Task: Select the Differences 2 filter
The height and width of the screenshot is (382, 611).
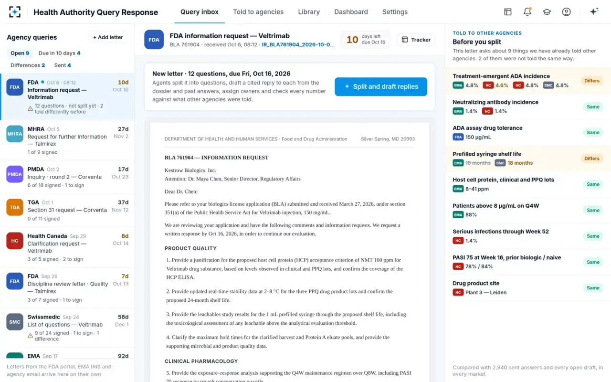Action: pos(28,65)
